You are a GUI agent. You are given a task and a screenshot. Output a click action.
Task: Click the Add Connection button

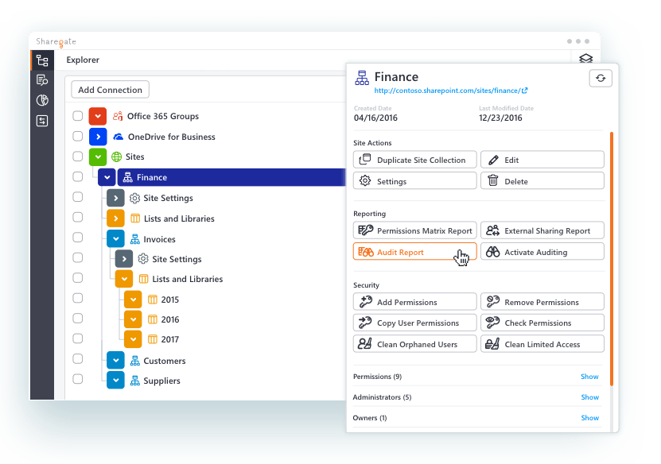[x=110, y=90]
